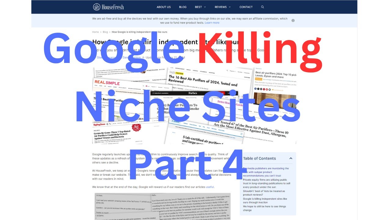Open the About Us menu item

(164, 7)
